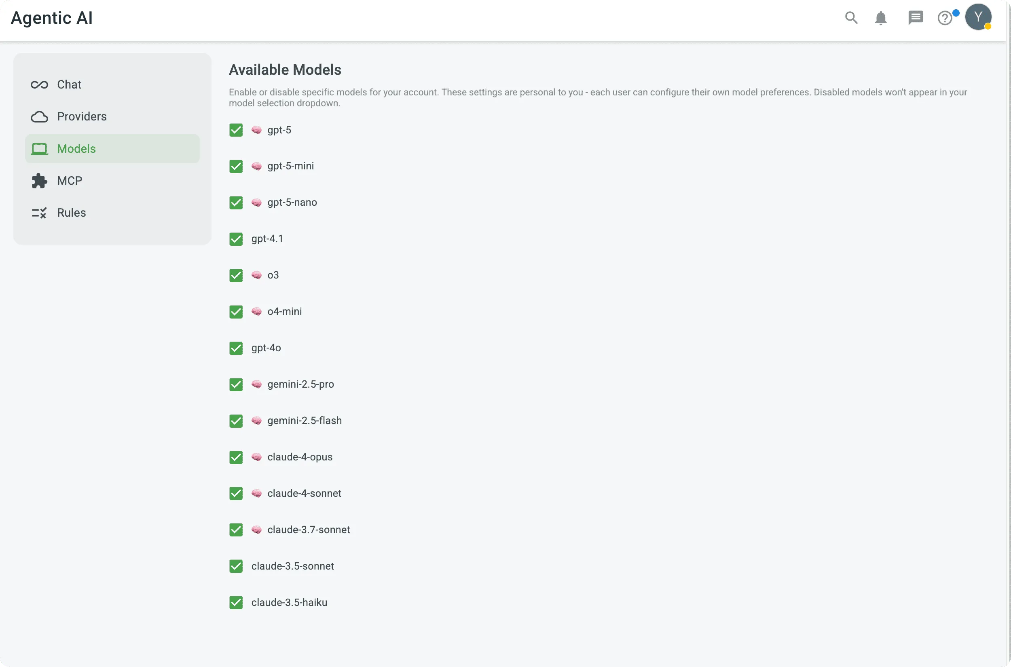Image resolution: width=1011 pixels, height=667 pixels.
Task: Click the claude-3.7-sonnet label
Action: pos(309,530)
